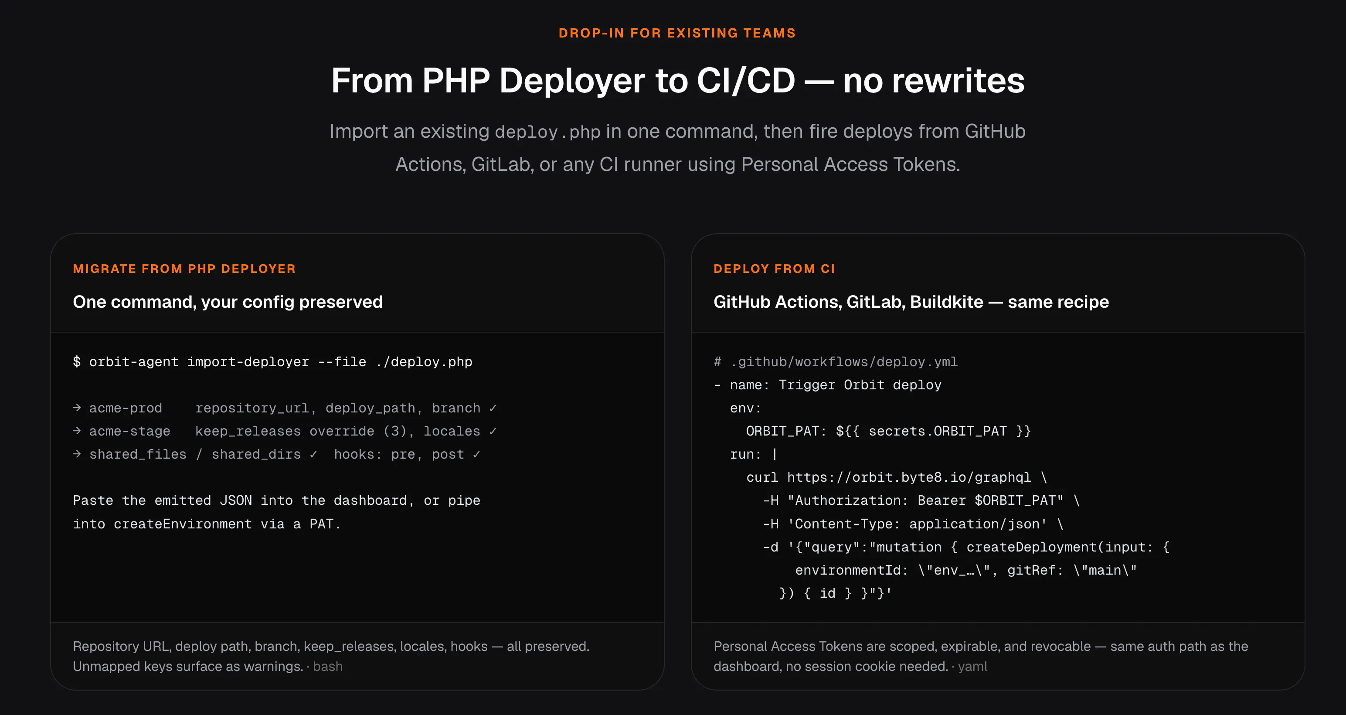Click the 'environmentId' and 'gitRef' line

(965, 570)
